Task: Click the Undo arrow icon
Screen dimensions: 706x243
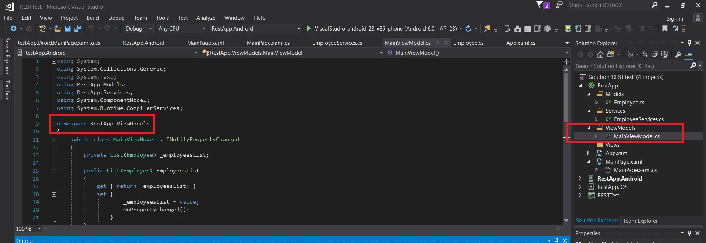Action: pyautogui.click(x=91, y=28)
